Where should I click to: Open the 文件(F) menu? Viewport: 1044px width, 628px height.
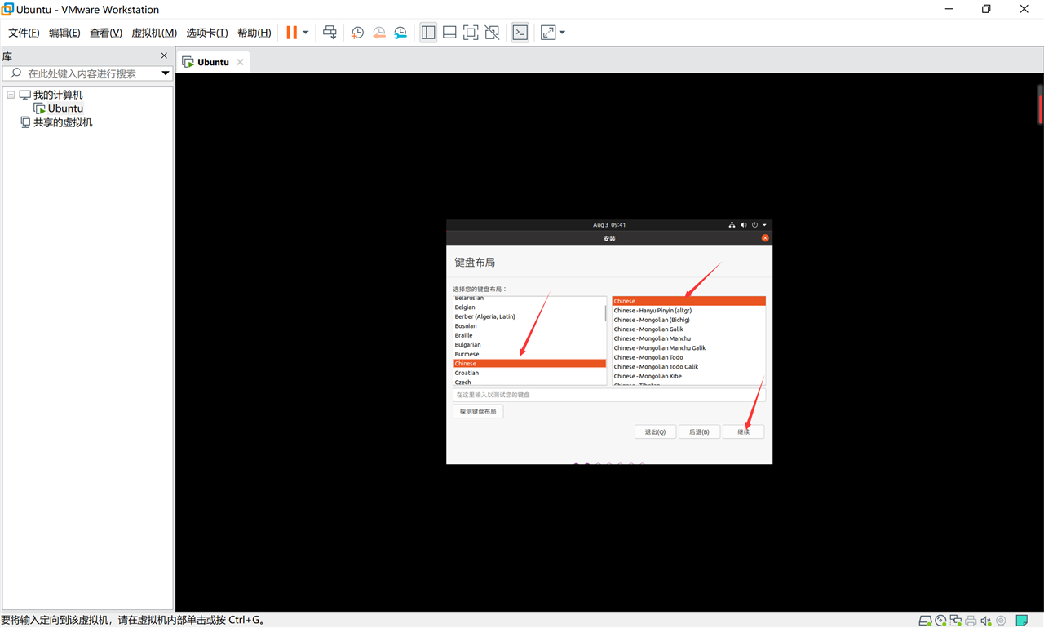24,33
